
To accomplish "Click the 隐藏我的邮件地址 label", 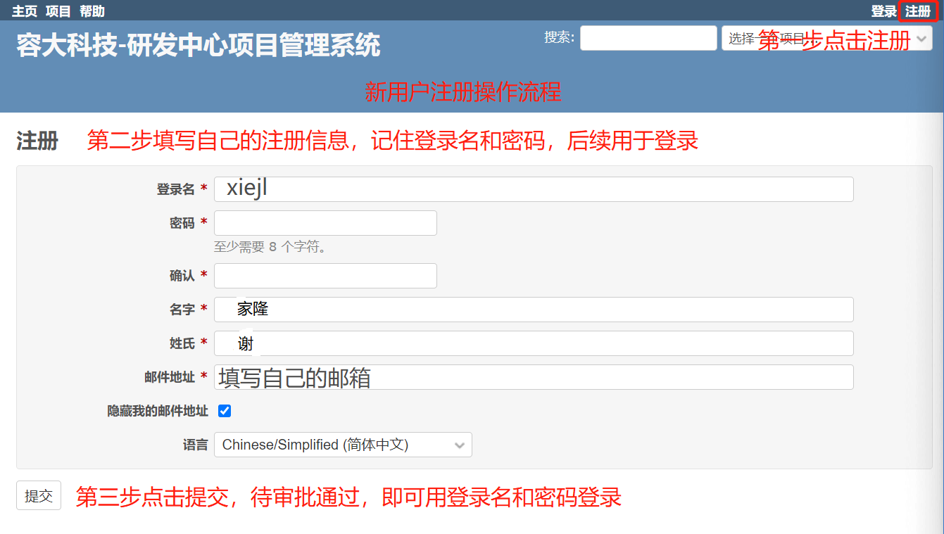I will click(x=158, y=411).
